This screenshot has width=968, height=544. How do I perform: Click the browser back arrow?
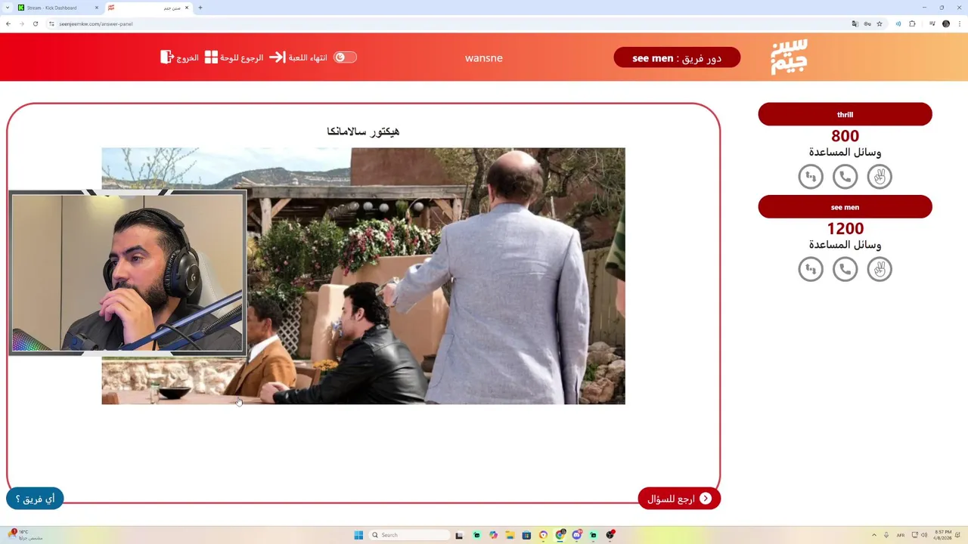(x=8, y=23)
